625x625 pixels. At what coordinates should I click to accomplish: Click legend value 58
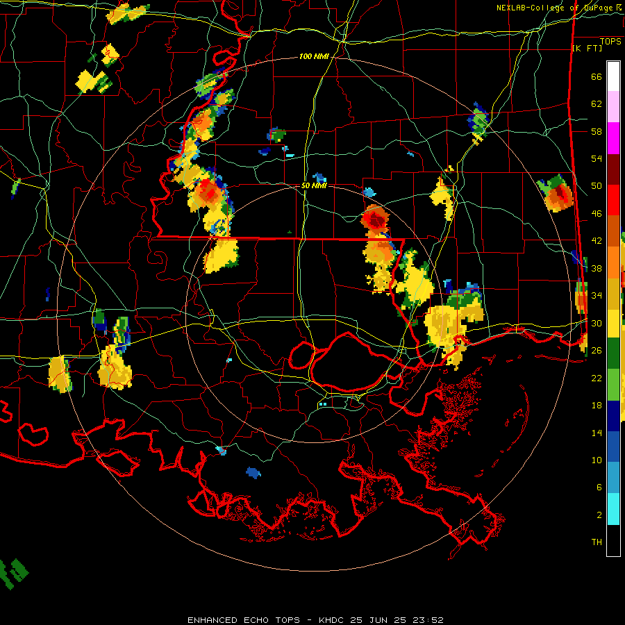tap(597, 131)
